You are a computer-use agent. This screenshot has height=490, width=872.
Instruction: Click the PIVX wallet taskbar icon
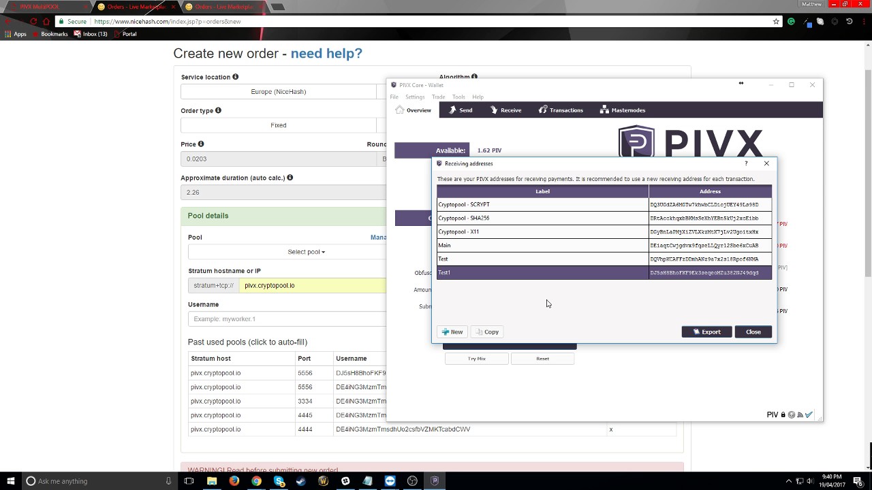click(435, 481)
